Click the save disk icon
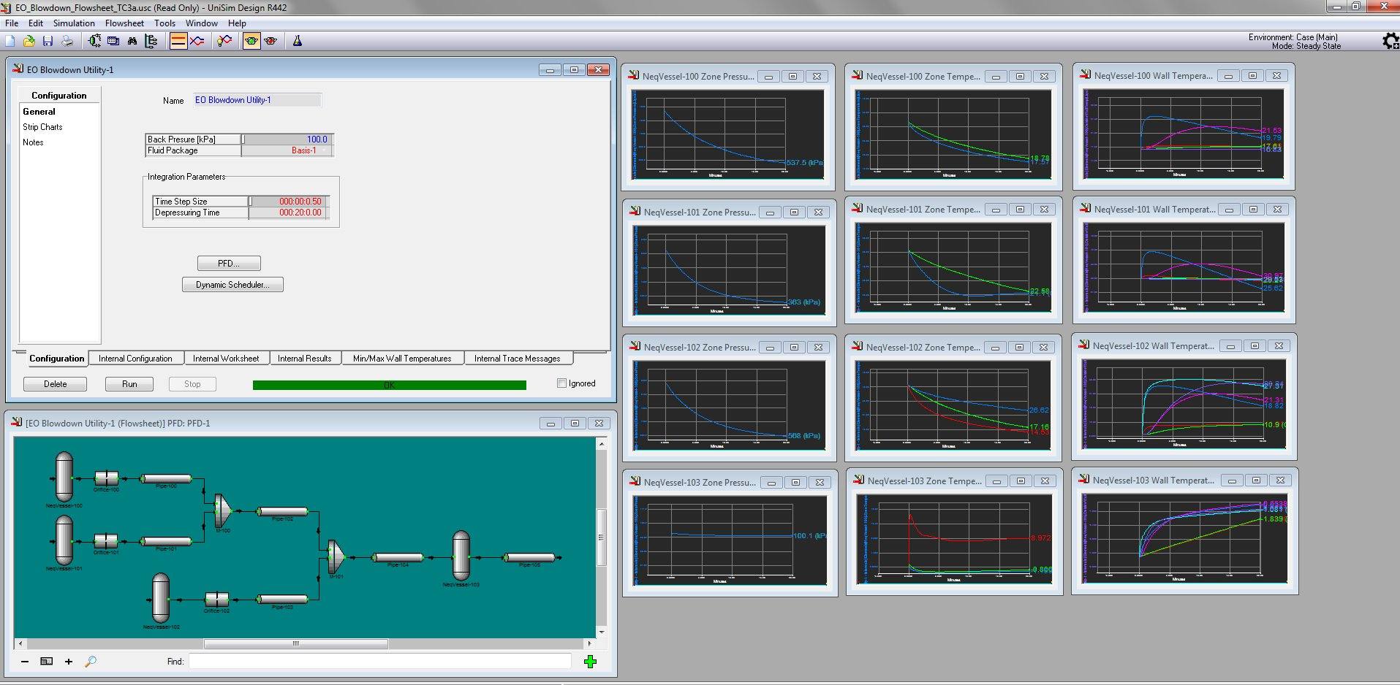 coord(48,41)
